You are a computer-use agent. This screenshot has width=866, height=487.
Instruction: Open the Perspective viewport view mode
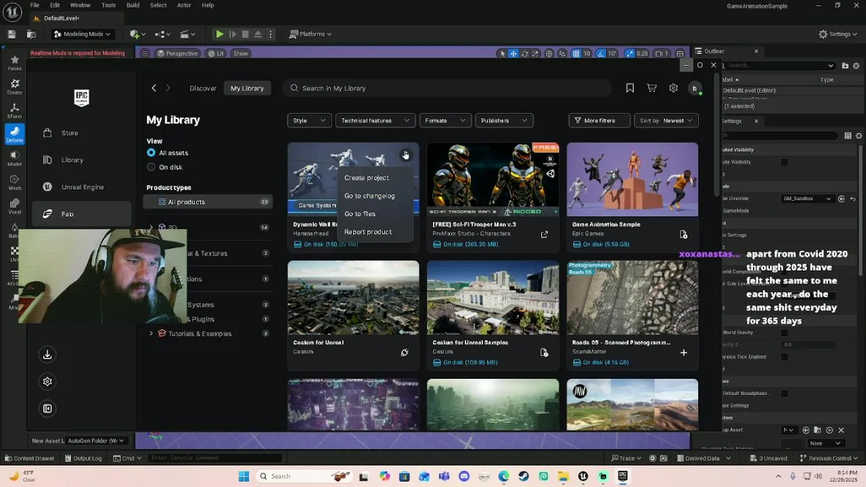(x=177, y=53)
